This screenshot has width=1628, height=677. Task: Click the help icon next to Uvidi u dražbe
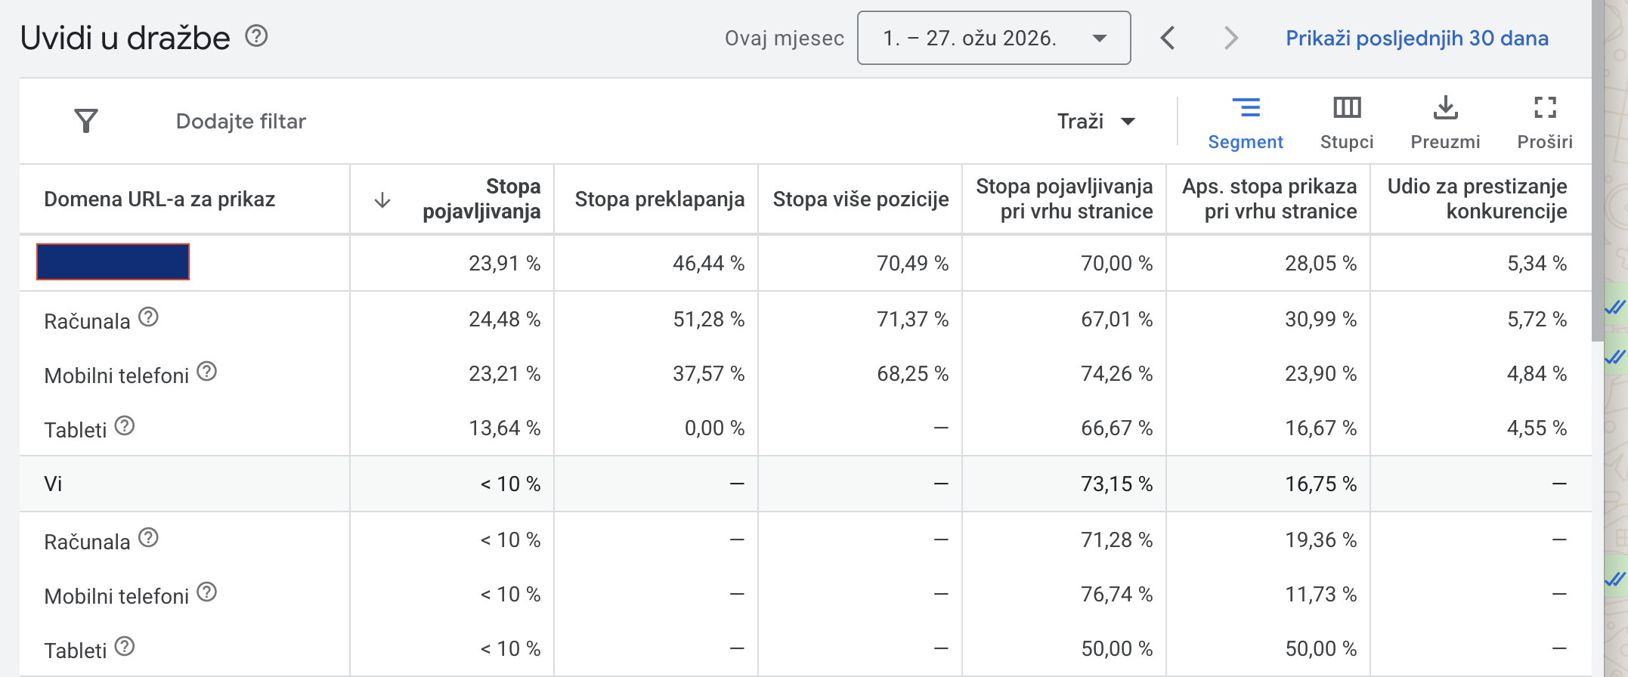pyautogui.click(x=257, y=36)
